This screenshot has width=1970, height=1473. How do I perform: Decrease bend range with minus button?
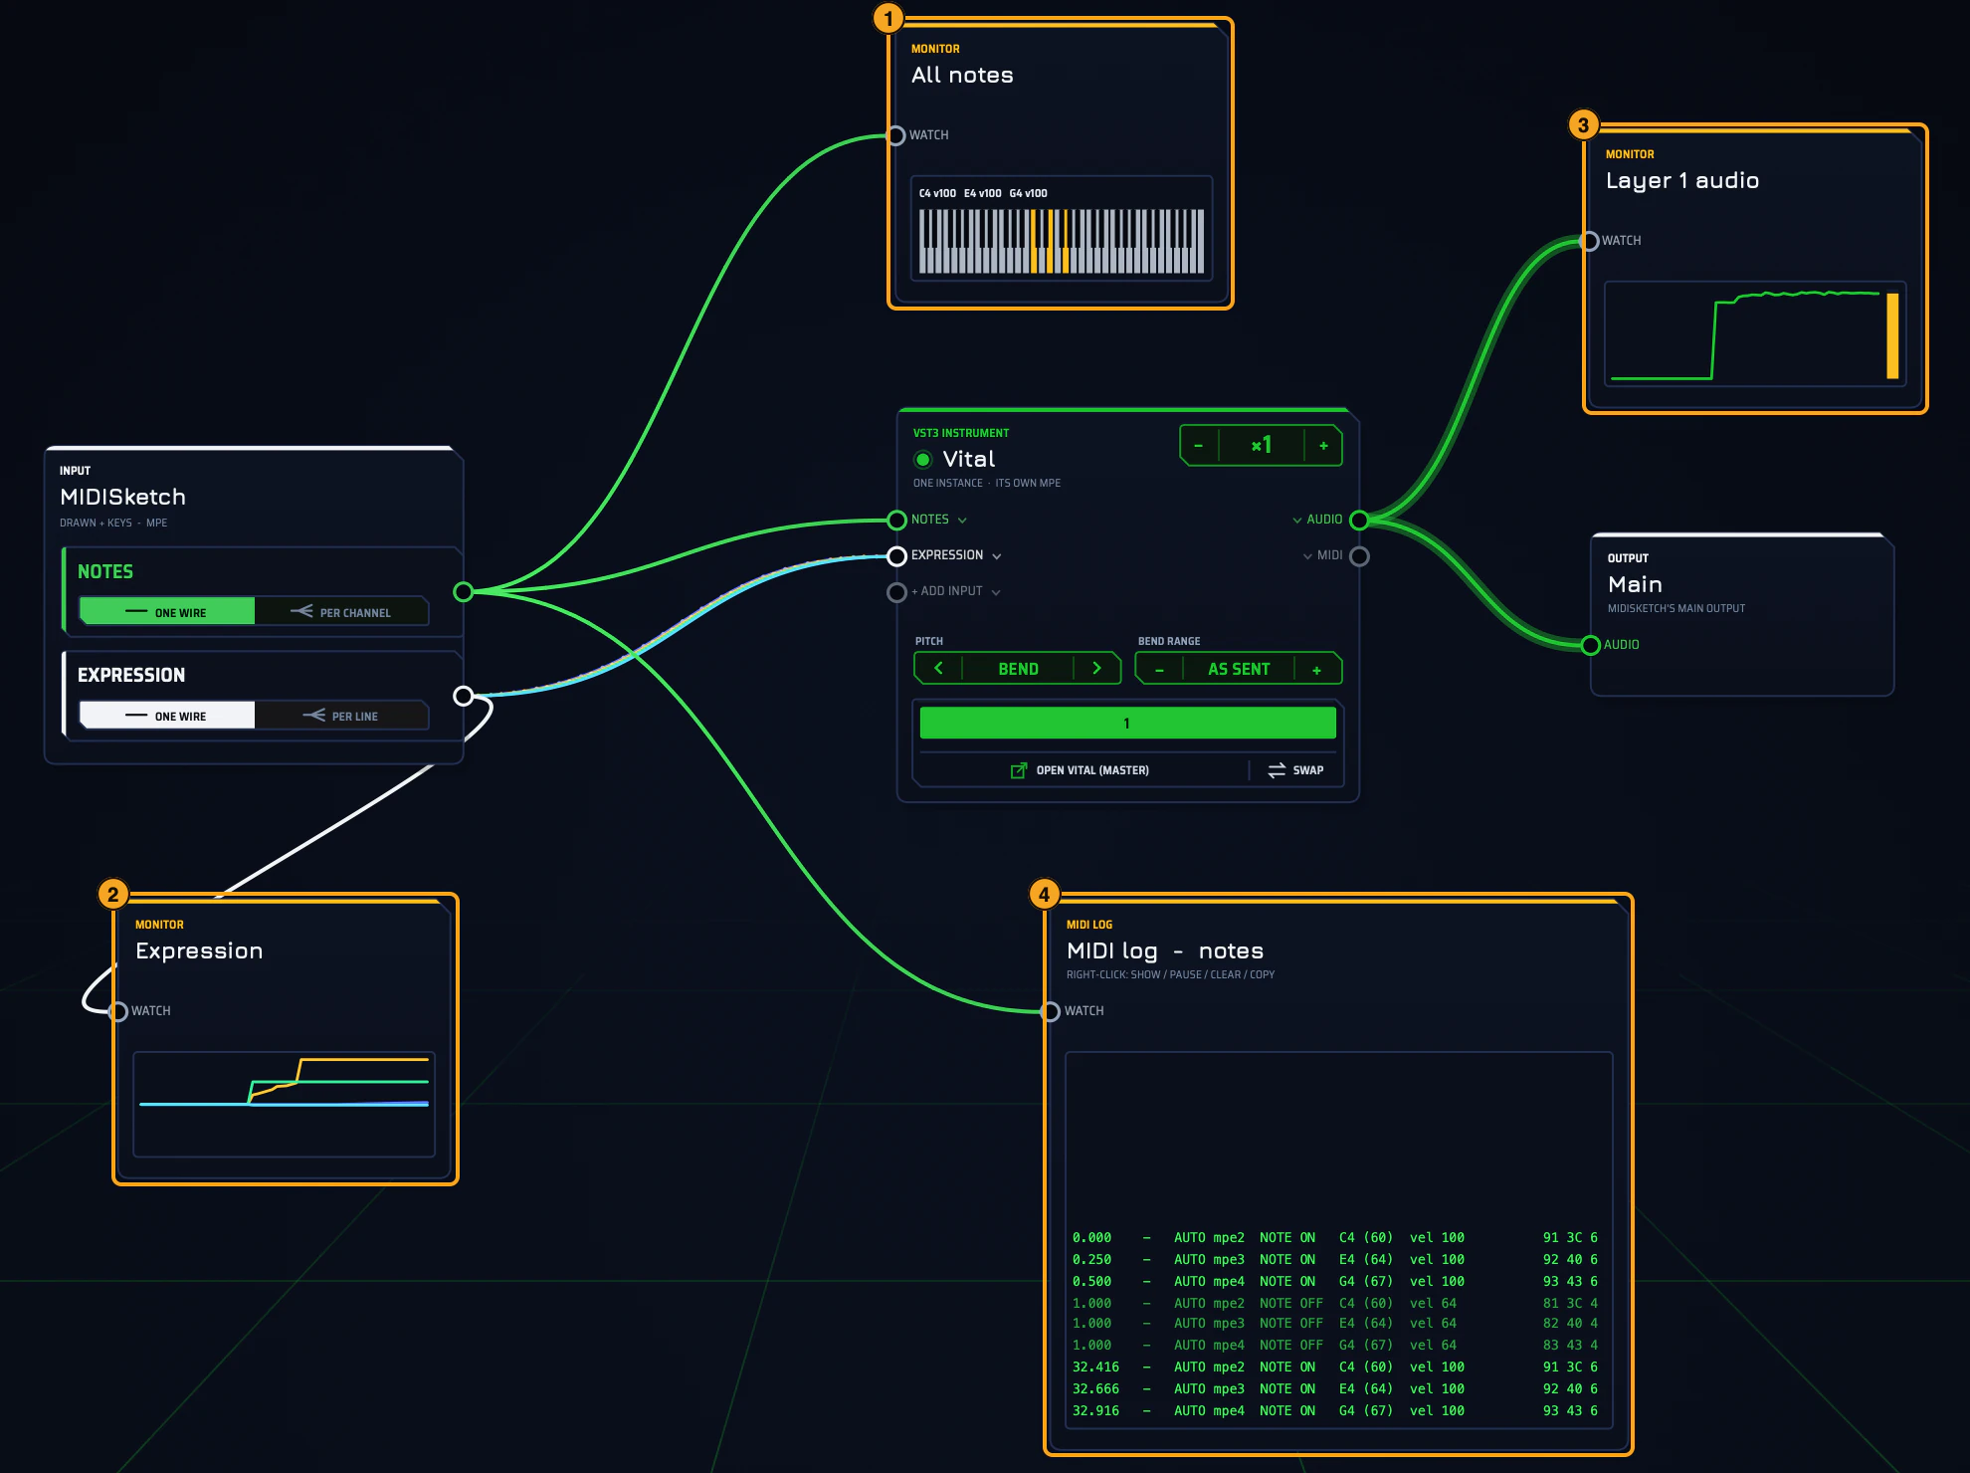tap(1159, 669)
